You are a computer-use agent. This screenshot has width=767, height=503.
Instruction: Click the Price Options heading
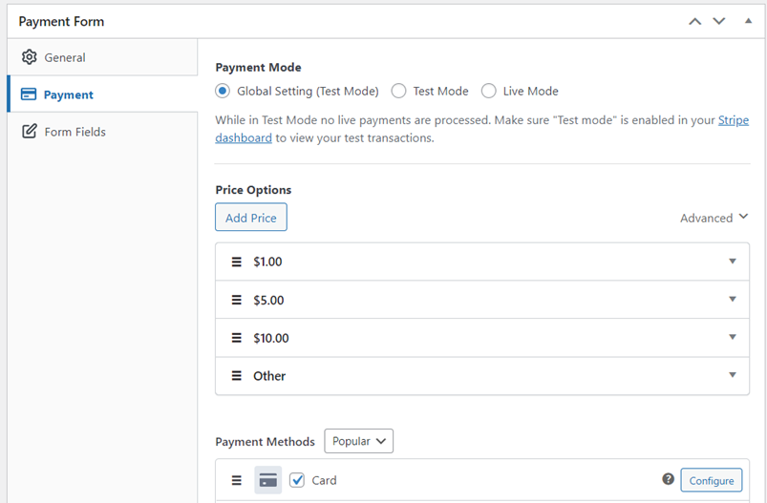click(x=253, y=190)
